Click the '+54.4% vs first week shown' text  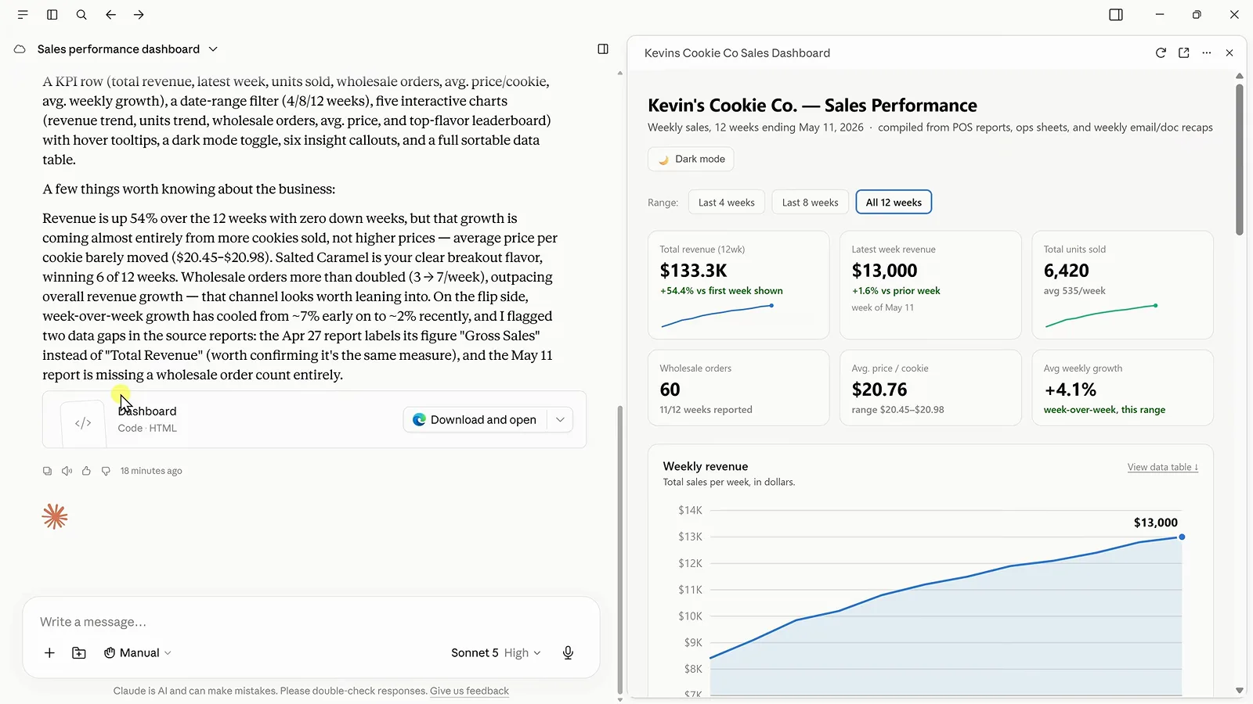coord(721,291)
